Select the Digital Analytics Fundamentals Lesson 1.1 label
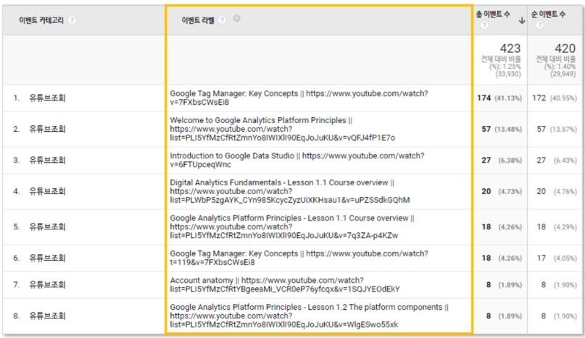 tap(290, 191)
